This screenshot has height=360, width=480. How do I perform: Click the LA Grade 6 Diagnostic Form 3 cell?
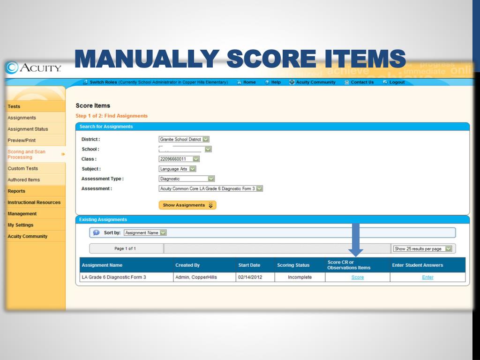(127, 277)
